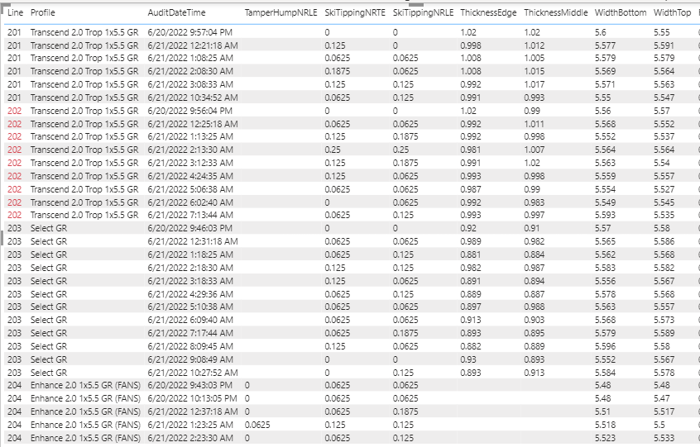Click the 6/20/2022 10:13:05 PM cell
The width and height of the screenshot is (700, 447).
coord(193,398)
